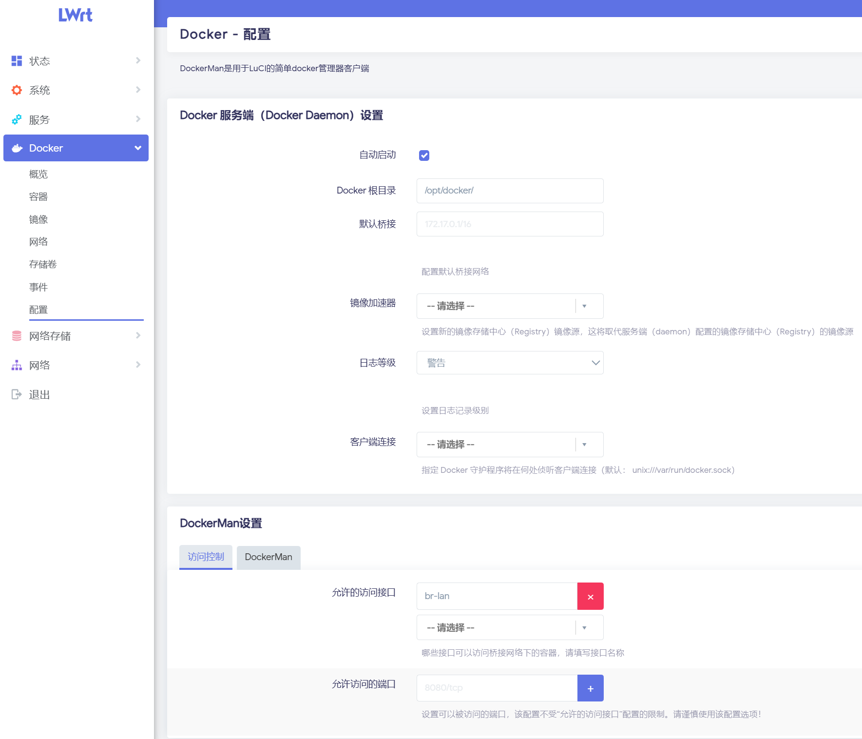The image size is (862, 739).
Task: Open Docker 事件 submenu item
Action: click(x=38, y=287)
